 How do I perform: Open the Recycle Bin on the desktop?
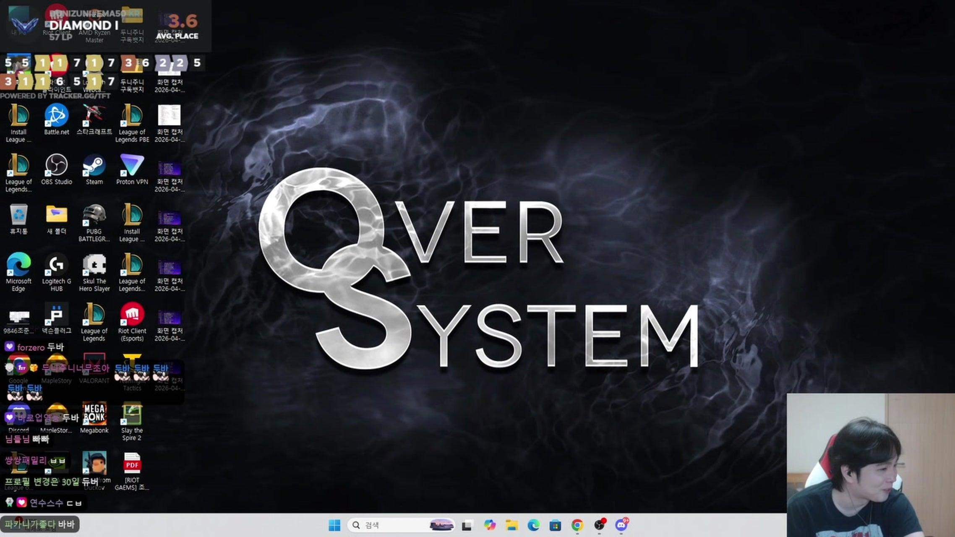click(18, 216)
